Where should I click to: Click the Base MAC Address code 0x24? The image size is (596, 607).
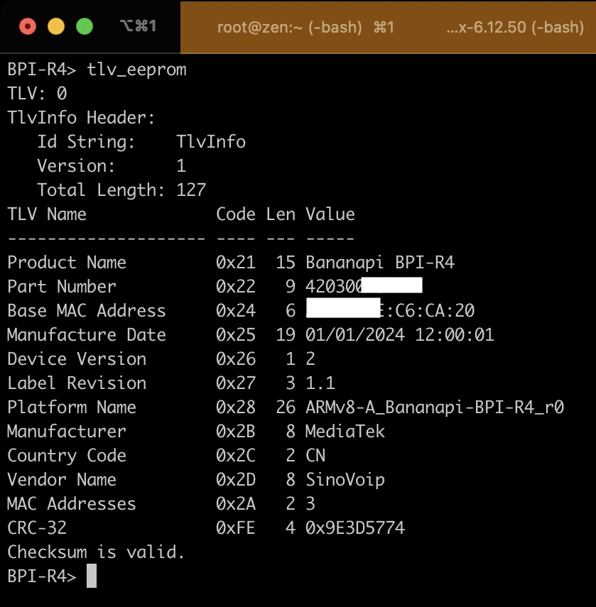coord(236,311)
